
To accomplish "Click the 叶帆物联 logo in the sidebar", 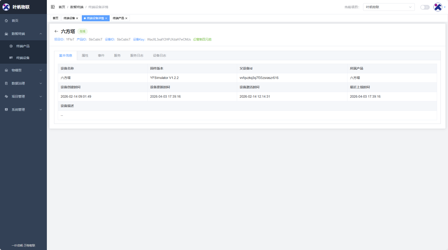I will (6, 7).
